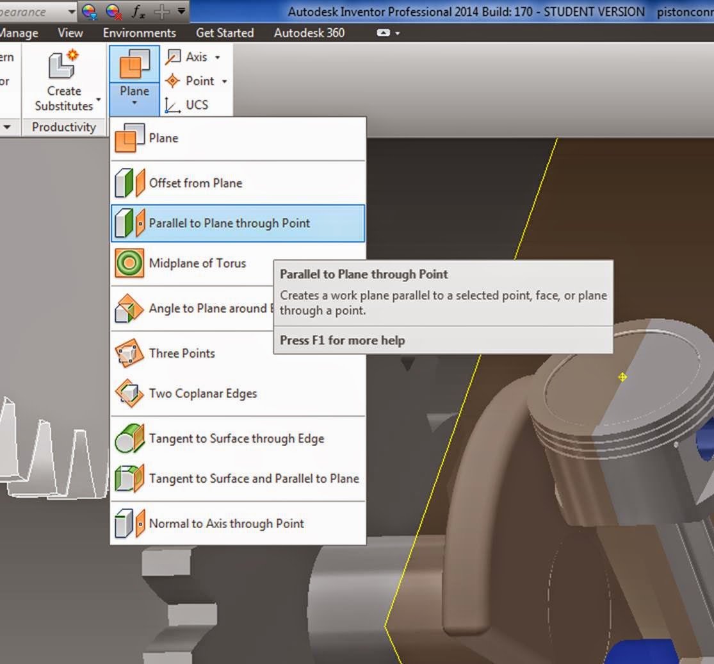Switch to the View ribbon tab
This screenshot has width=714, height=664.
(x=69, y=33)
